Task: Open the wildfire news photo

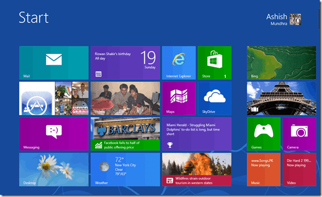Action: 197,164
